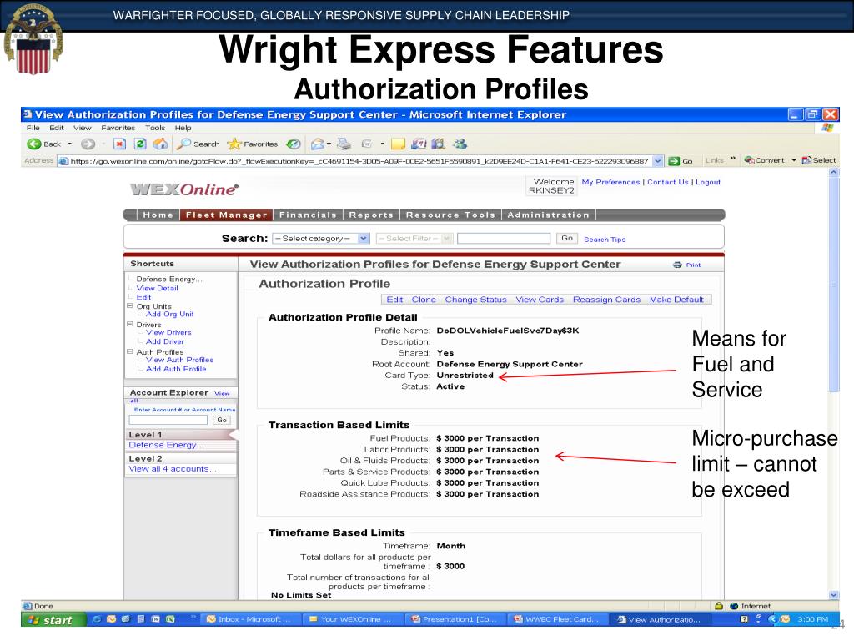Click the View Cards link
This screenshot has width=854, height=641.
(540, 300)
